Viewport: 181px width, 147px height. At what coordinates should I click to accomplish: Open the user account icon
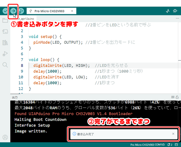click(x=5, y=137)
